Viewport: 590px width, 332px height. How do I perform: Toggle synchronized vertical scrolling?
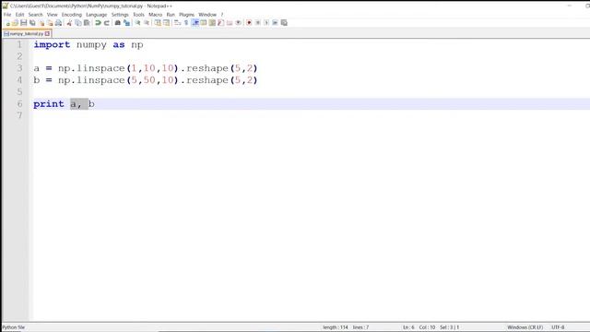[x=158, y=23]
